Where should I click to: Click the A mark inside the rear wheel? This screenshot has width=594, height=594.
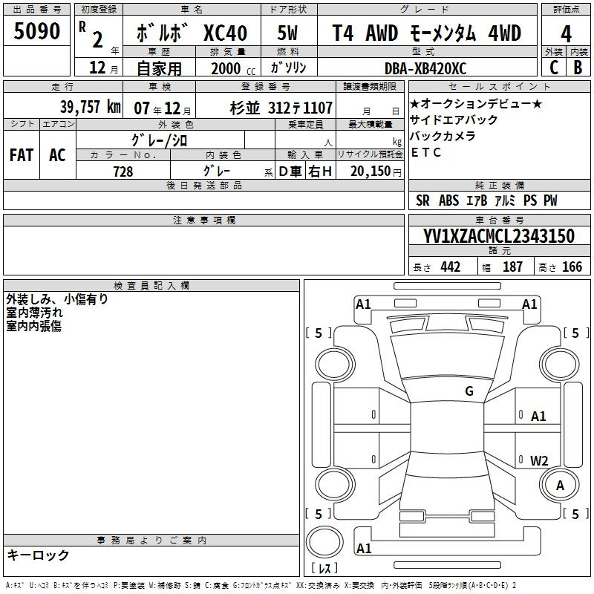[561, 486]
